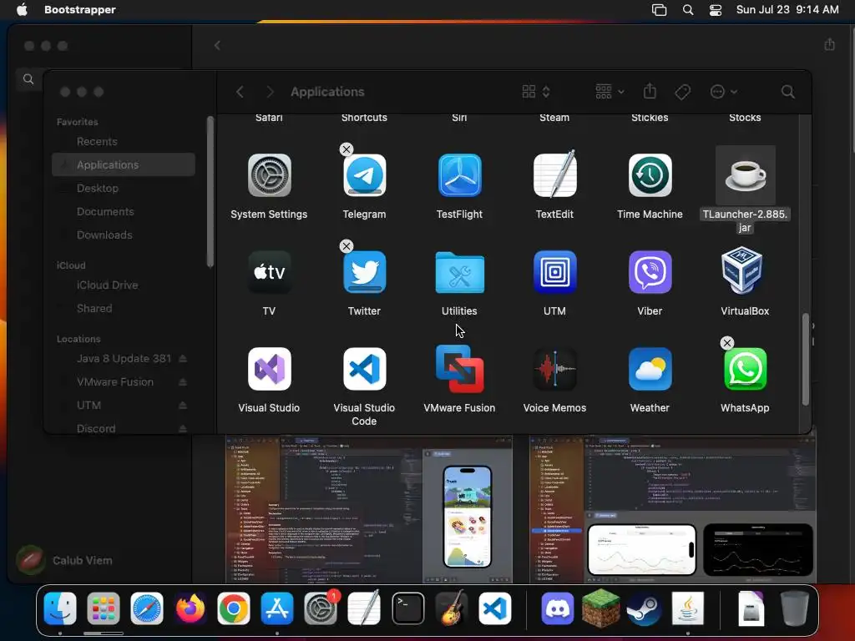Screen dimensions: 855x641
Task: Click the Share button in Finder toolbar
Action: [650, 91]
